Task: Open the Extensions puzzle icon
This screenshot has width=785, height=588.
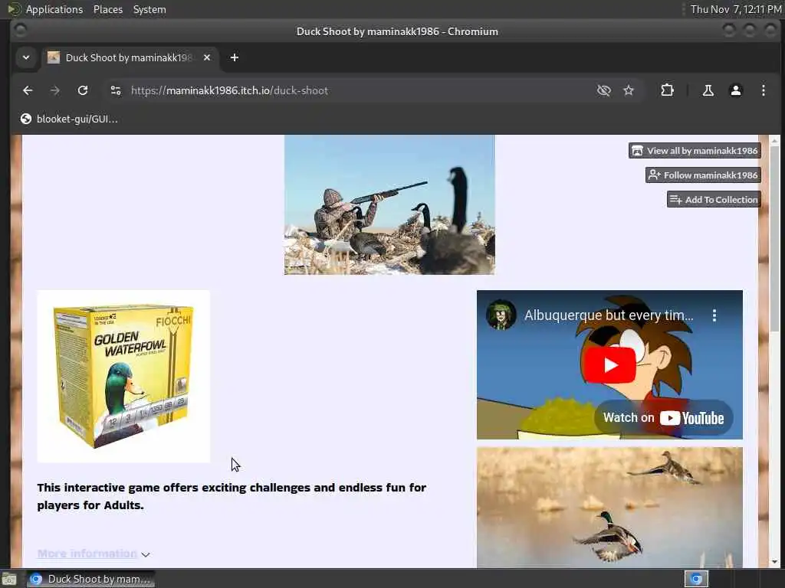Action: [668, 90]
